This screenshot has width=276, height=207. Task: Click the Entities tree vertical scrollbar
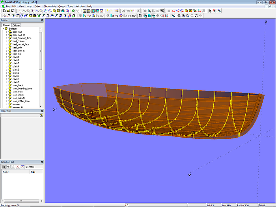[x=41, y=51]
